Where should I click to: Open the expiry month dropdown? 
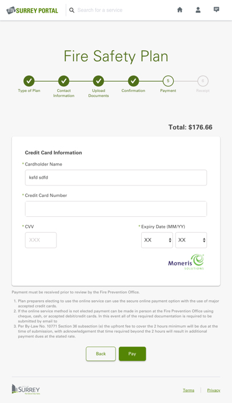[157, 240]
